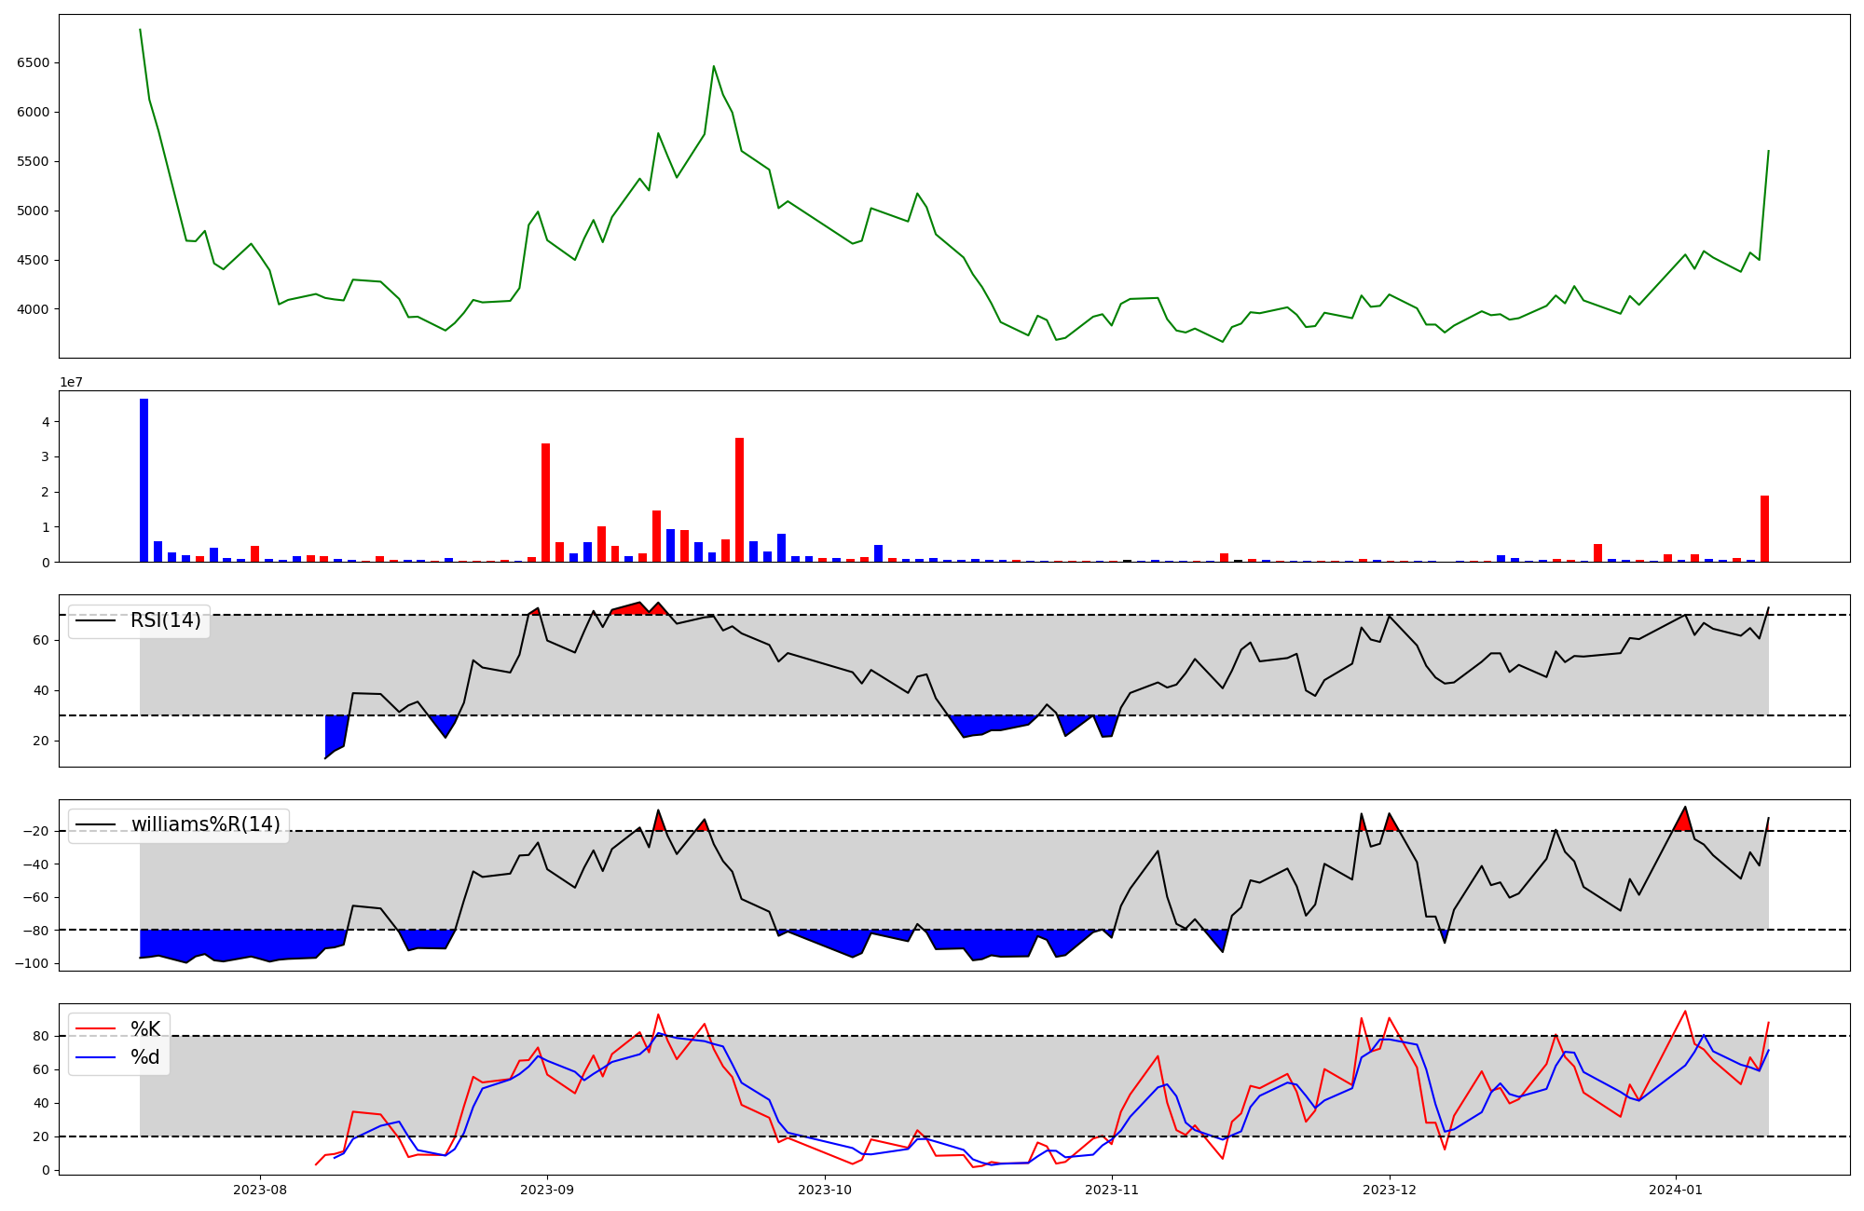Select the blue %d legend line sample

[95, 1057]
